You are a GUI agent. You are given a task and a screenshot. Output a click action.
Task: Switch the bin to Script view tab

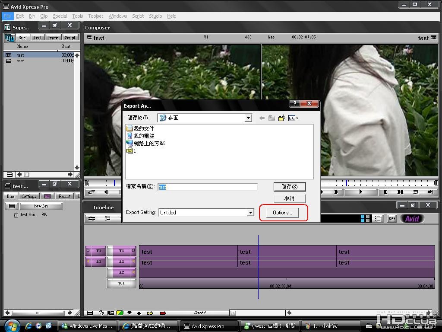click(x=70, y=38)
